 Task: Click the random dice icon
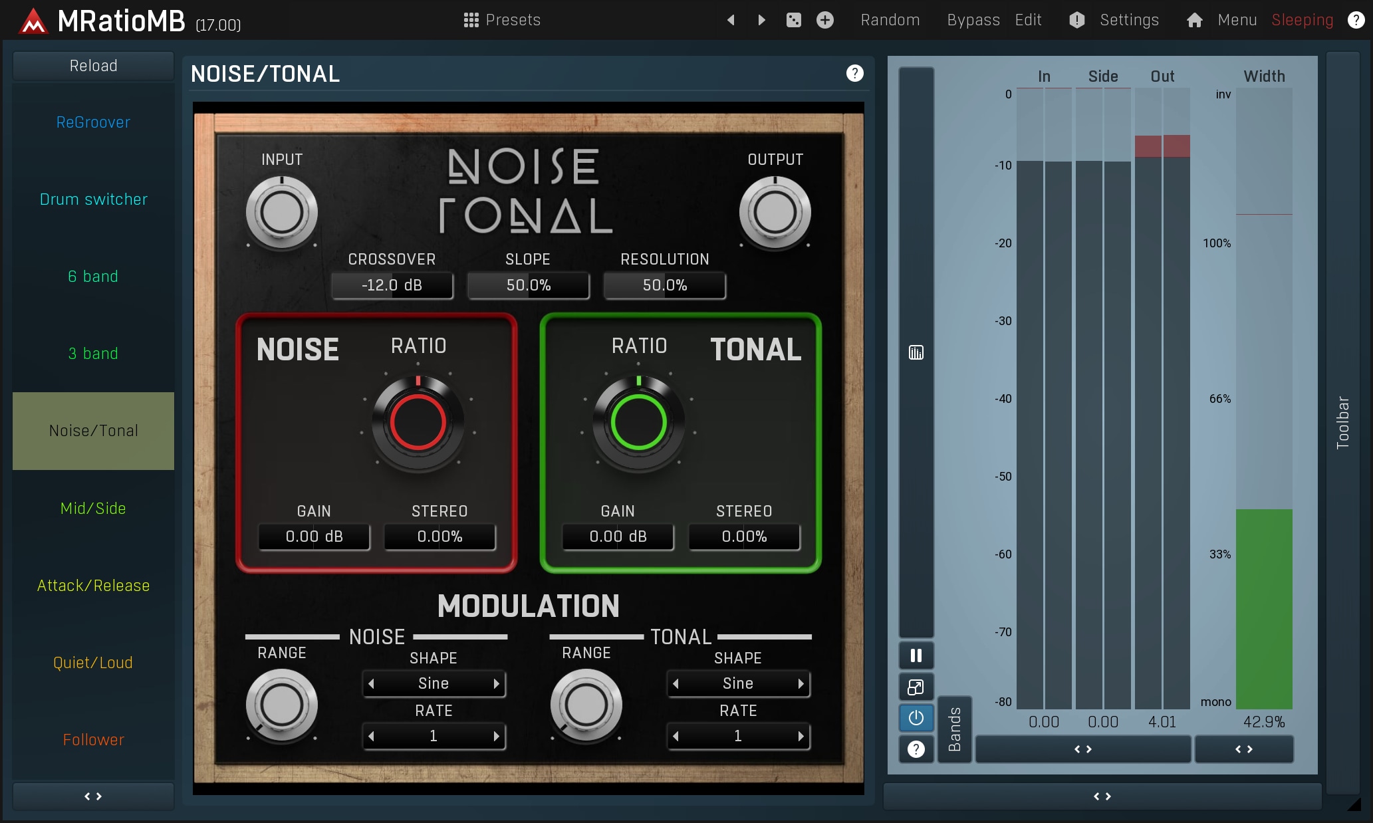pos(793,20)
